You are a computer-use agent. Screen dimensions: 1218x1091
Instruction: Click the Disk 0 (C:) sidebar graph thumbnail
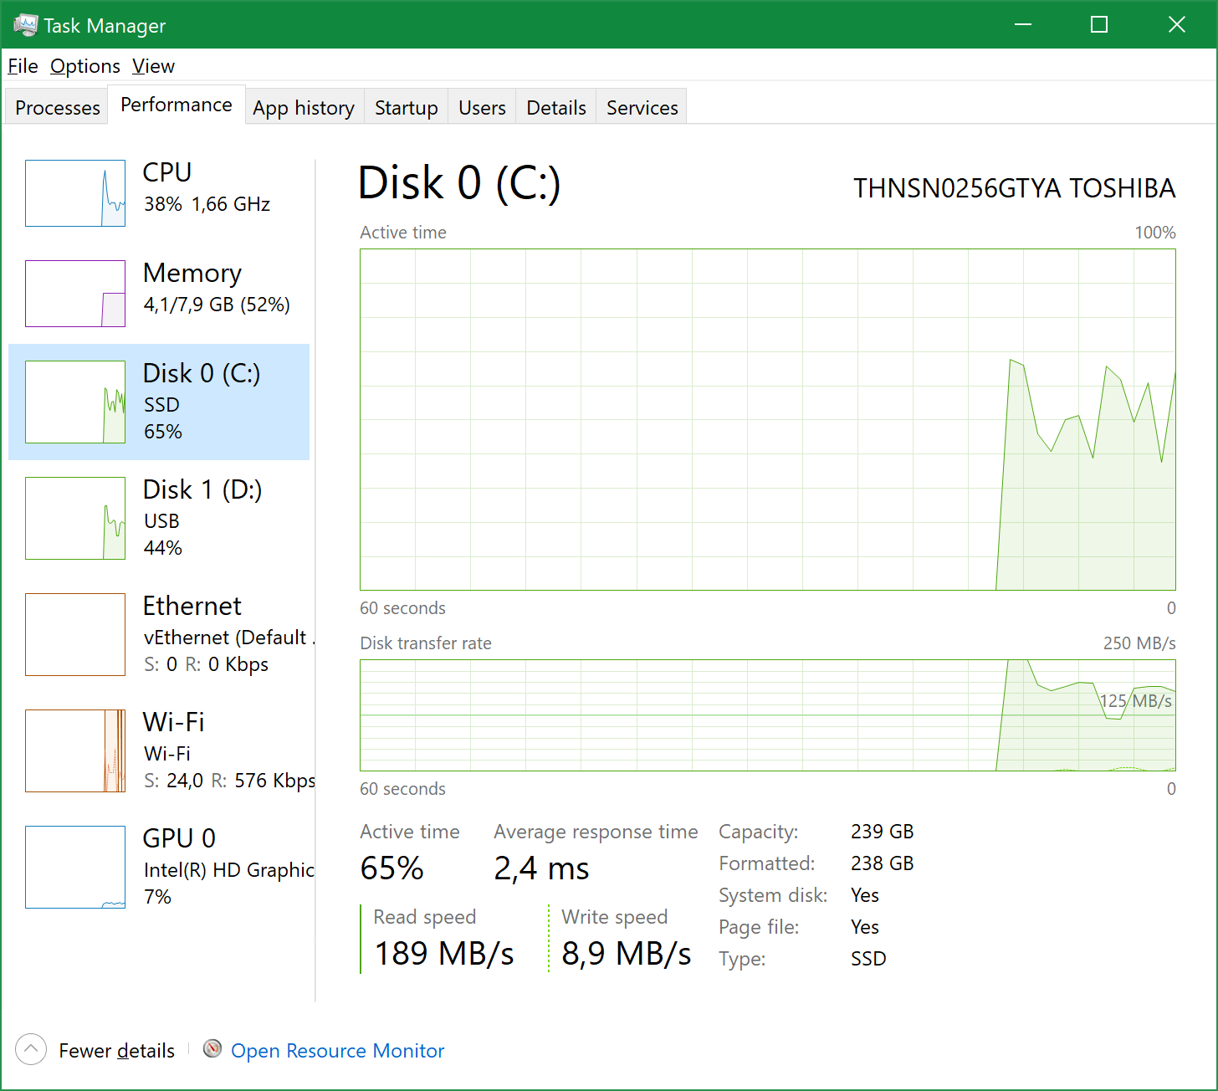click(75, 402)
